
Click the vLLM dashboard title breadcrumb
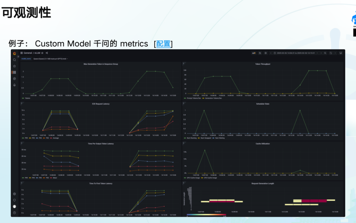coord(37,53)
